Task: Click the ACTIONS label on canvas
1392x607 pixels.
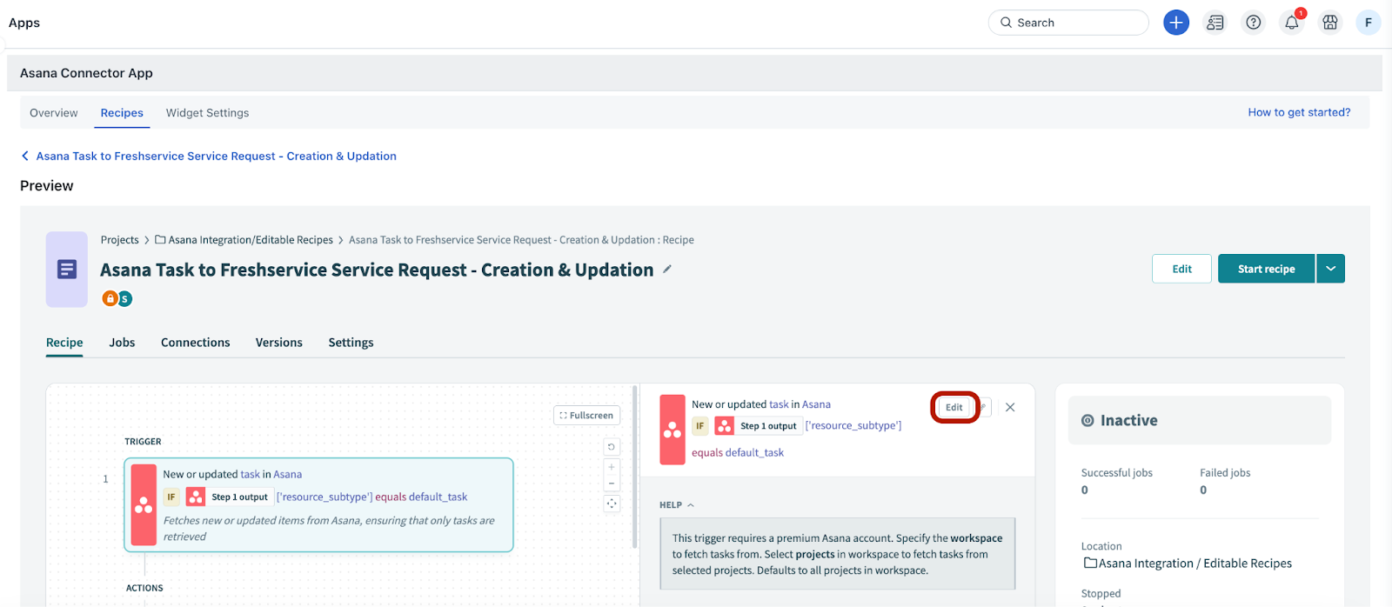Action: tap(144, 588)
